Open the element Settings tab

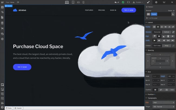[x=156, y=2]
